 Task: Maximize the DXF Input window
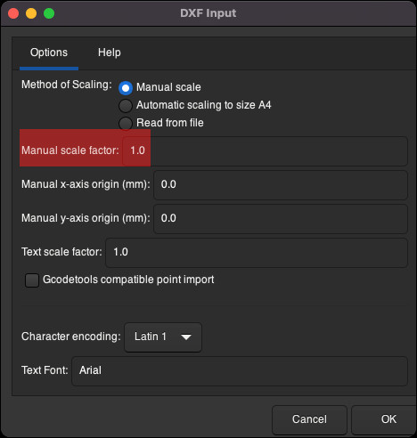point(49,13)
